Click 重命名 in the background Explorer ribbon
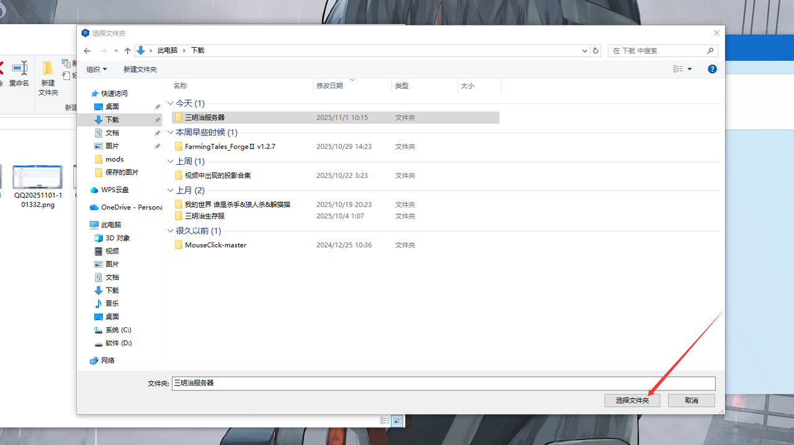This screenshot has height=445, width=794. [x=19, y=74]
